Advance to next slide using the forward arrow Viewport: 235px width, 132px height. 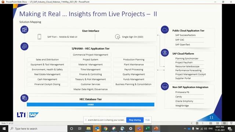[x=203, y=123]
